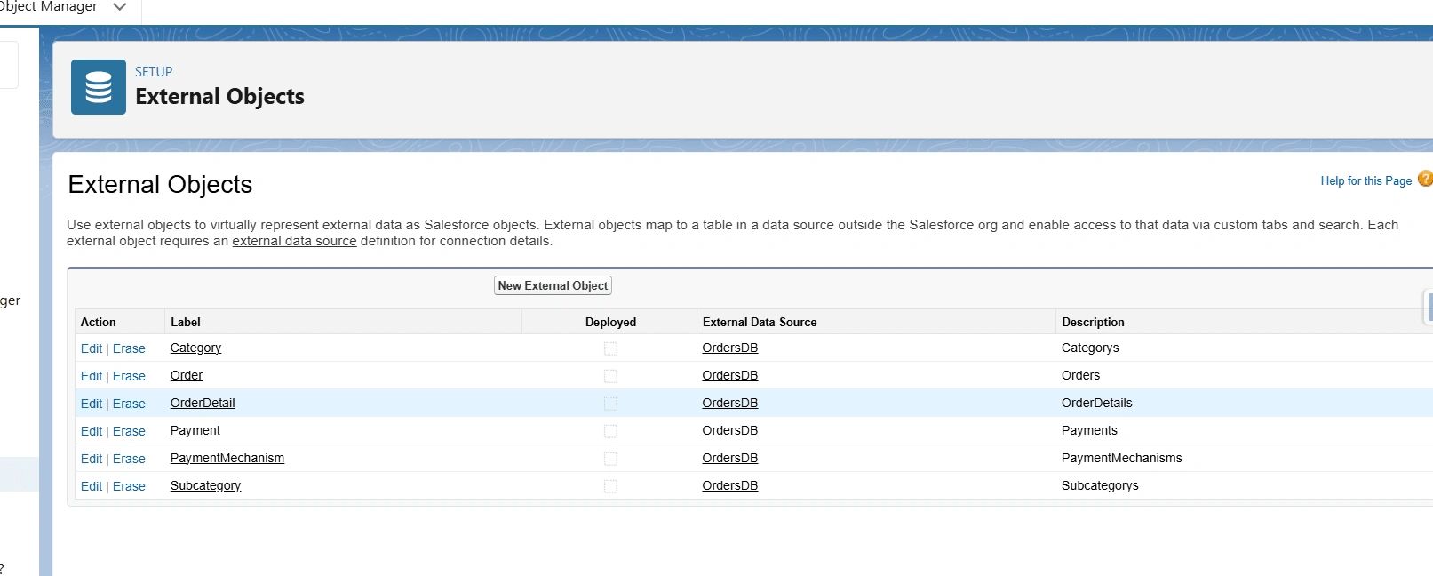Click the Deployed checkbox for Category
Viewport: 1433px width, 576px height.
click(610, 348)
